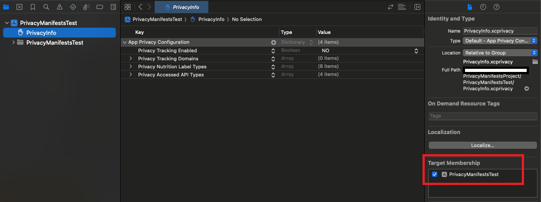
Task: Switch to the Issue navigator warning icon
Action: (x=60, y=7)
